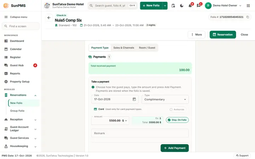Click the room Standard - 102 icon
Viewport: 255px width, 159px height.
pos(56,25)
